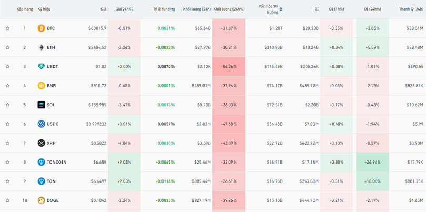Viewport: 426px width, 212px height.
Task: Click the OI (24h%) column header
Action: [x=373, y=9]
